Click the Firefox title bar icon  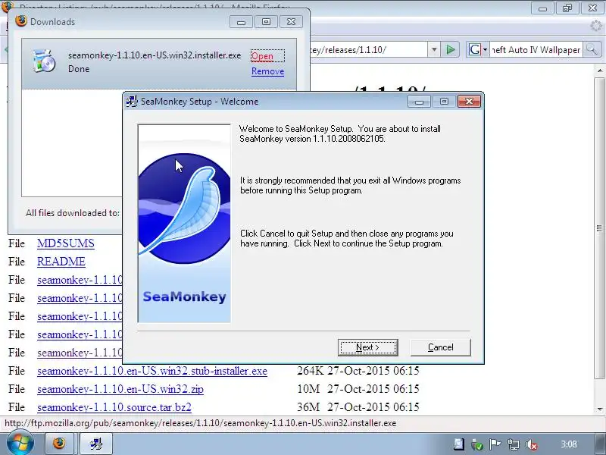[x=7, y=6]
